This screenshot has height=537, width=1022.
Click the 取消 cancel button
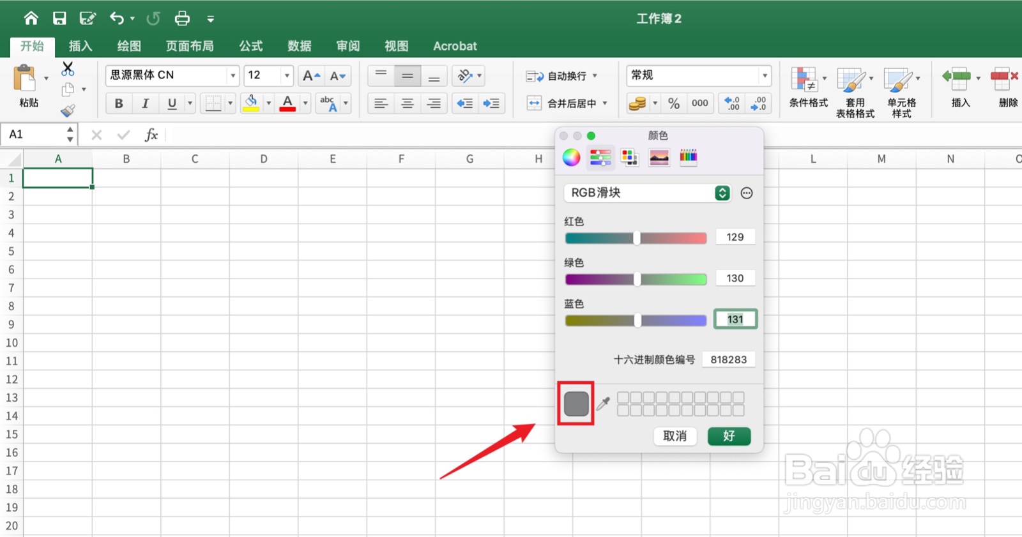(675, 436)
